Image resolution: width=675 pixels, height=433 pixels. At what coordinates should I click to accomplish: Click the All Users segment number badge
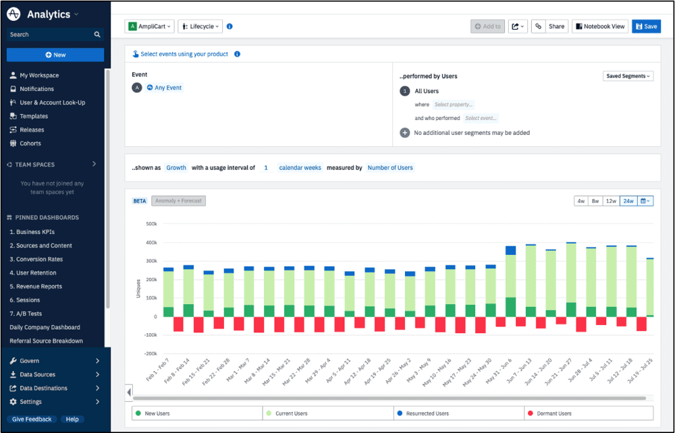click(404, 91)
